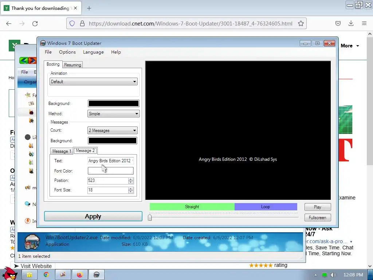Open the More dropdown on CNET page
This screenshot has width=373, height=280.
click(350, 46)
